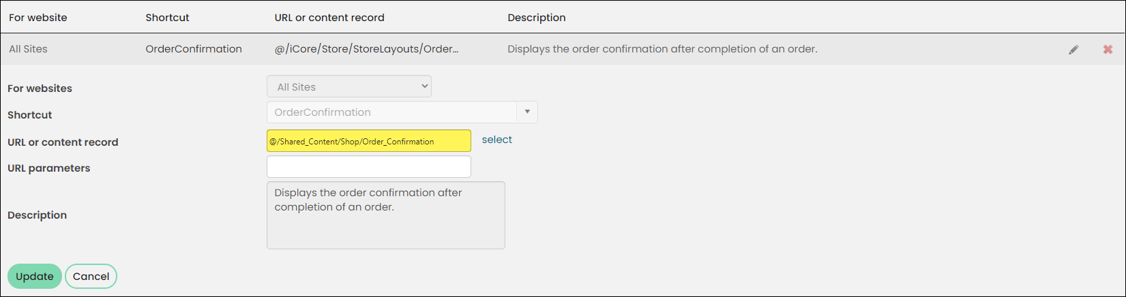
Task: Click inside the Shortcut OrderConfirmation combo field
Action: (392, 112)
